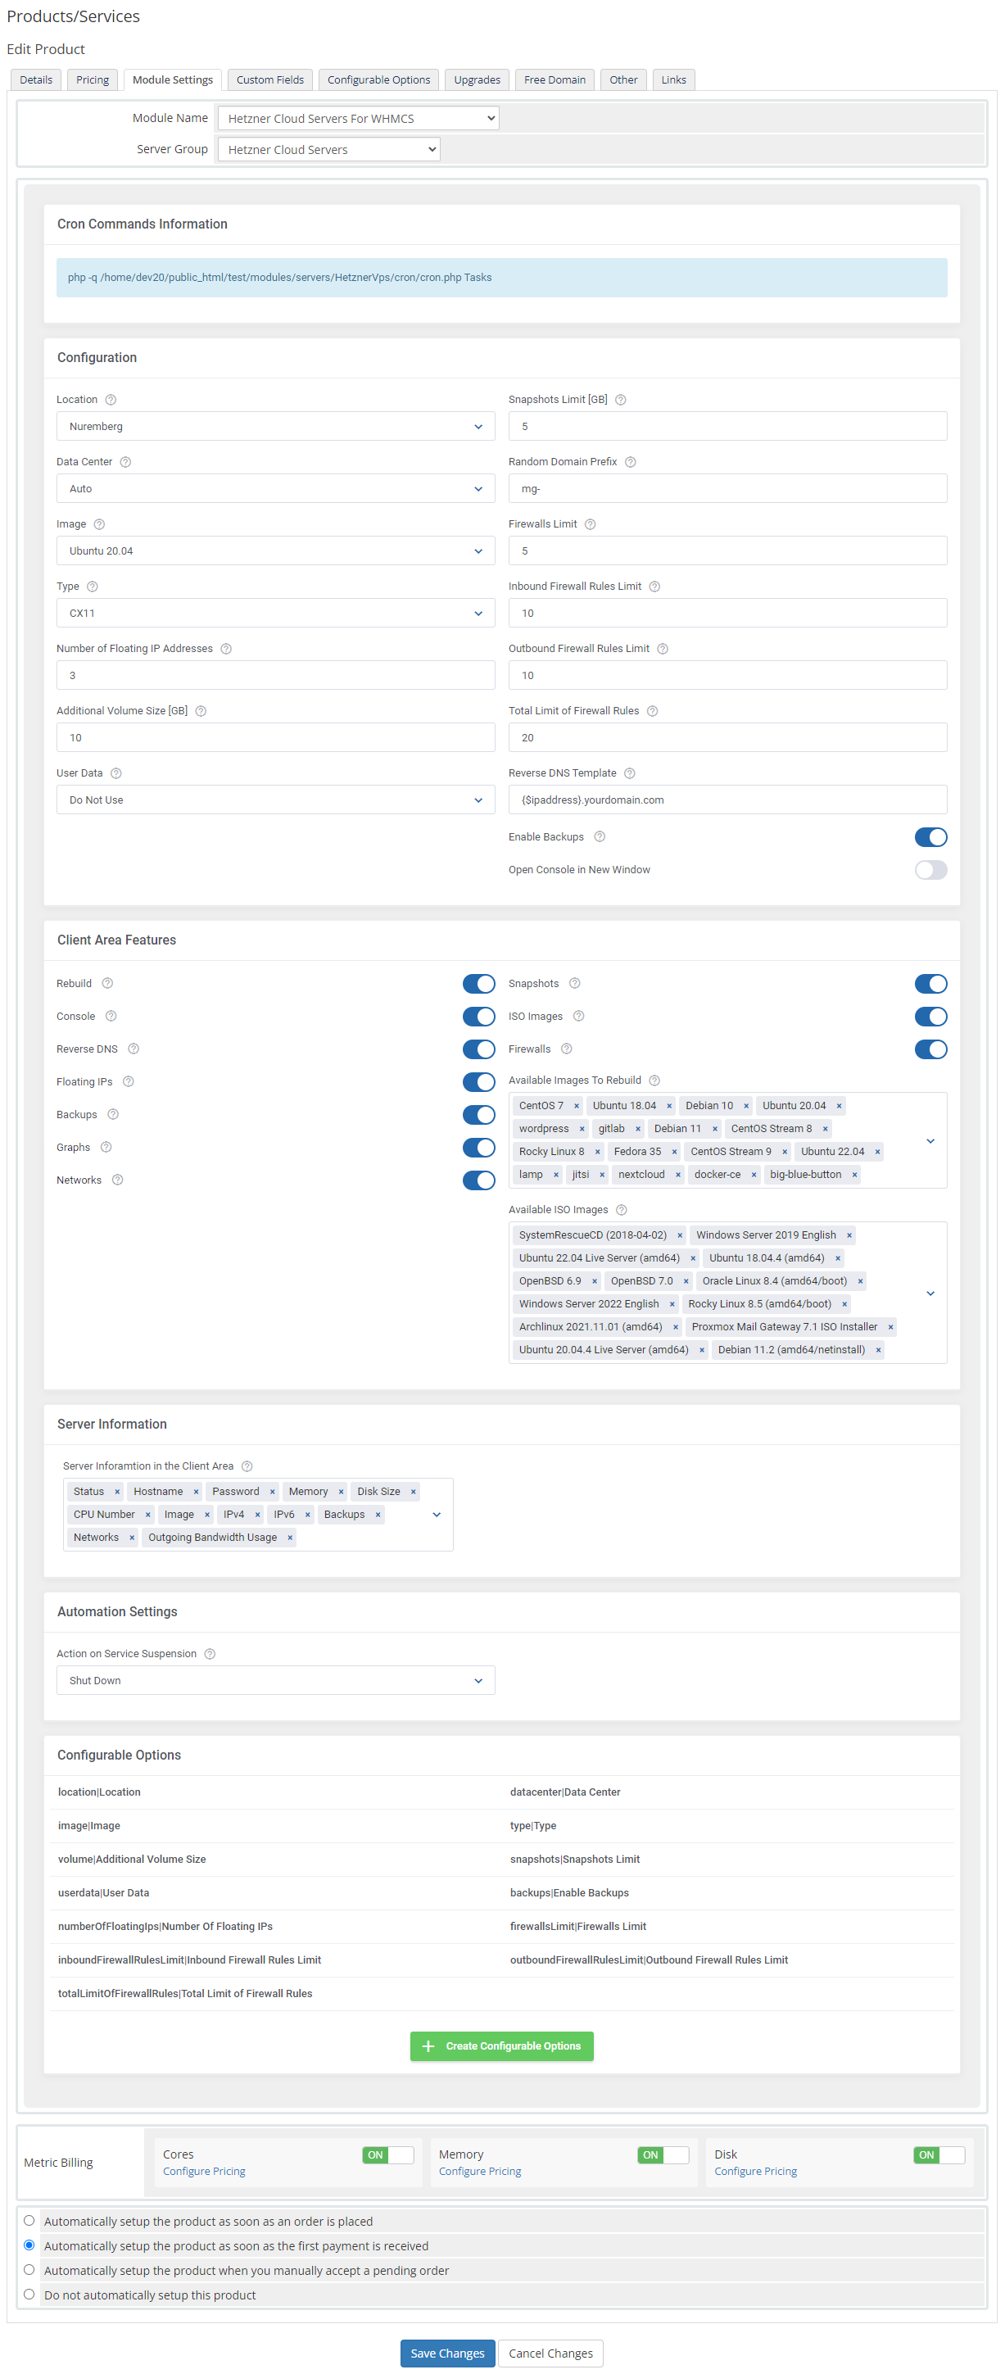The image size is (1005, 2374).
Task: Click help icon next to Additional Volume Size
Action: pyautogui.click(x=201, y=710)
